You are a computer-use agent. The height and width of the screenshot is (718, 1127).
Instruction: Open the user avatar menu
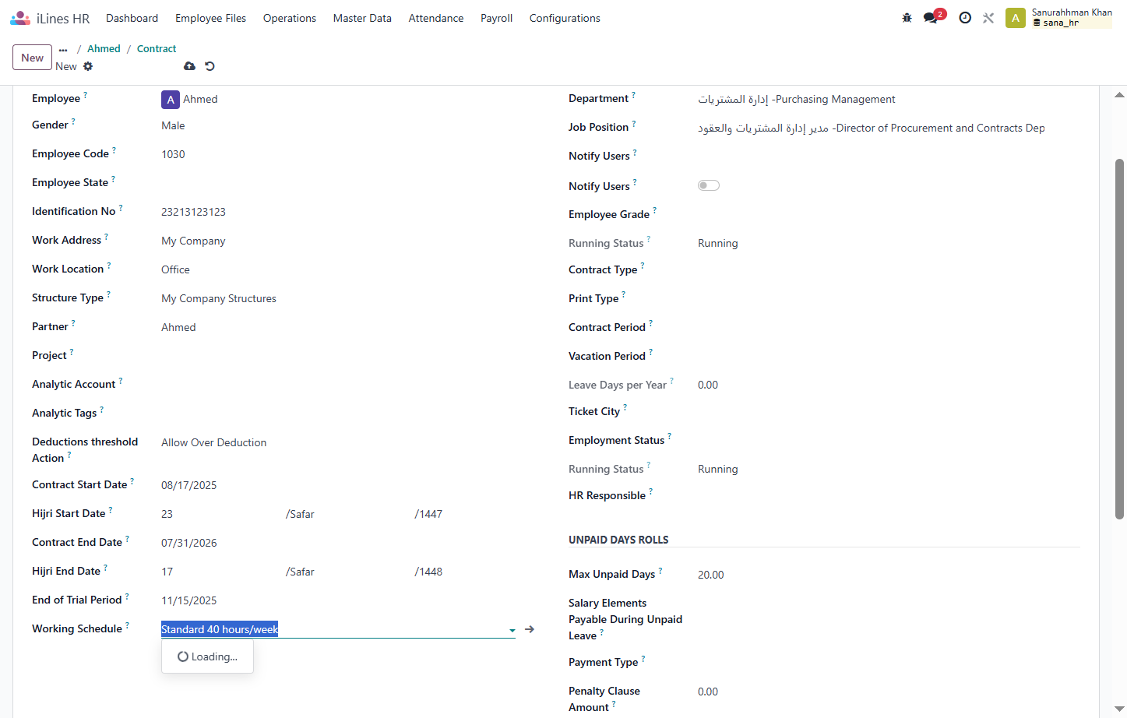point(1015,18)
